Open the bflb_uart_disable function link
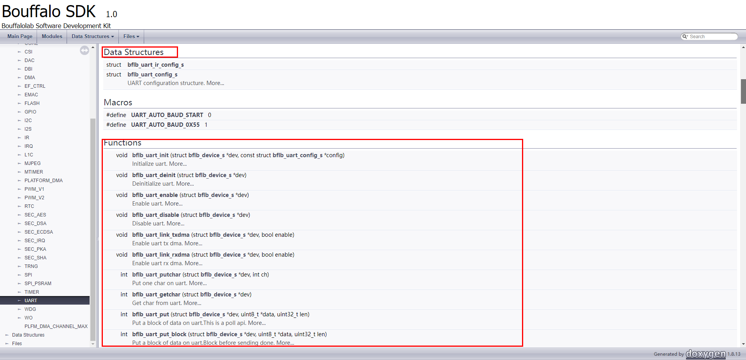 pos(155,215)
